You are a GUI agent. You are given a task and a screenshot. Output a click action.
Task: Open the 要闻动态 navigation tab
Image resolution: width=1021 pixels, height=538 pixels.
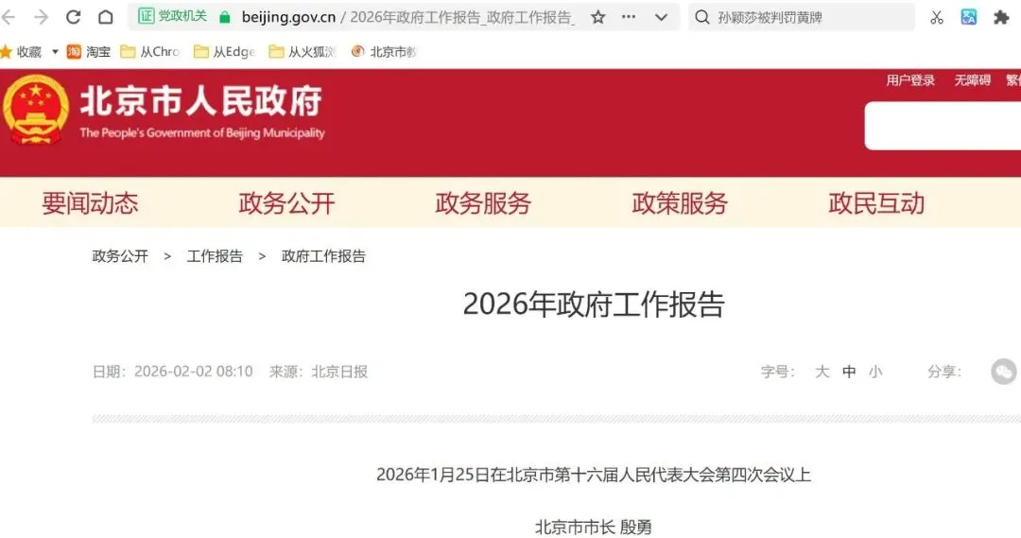click(x=90, y=203)
